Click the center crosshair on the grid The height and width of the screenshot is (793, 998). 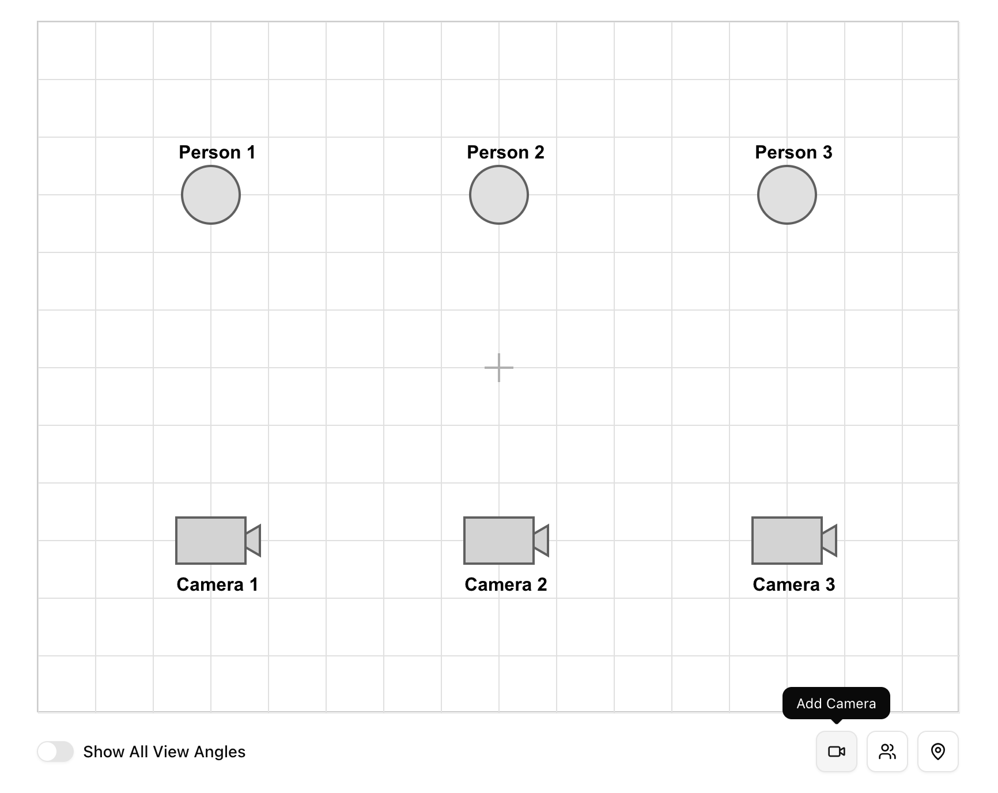[499, 368]
